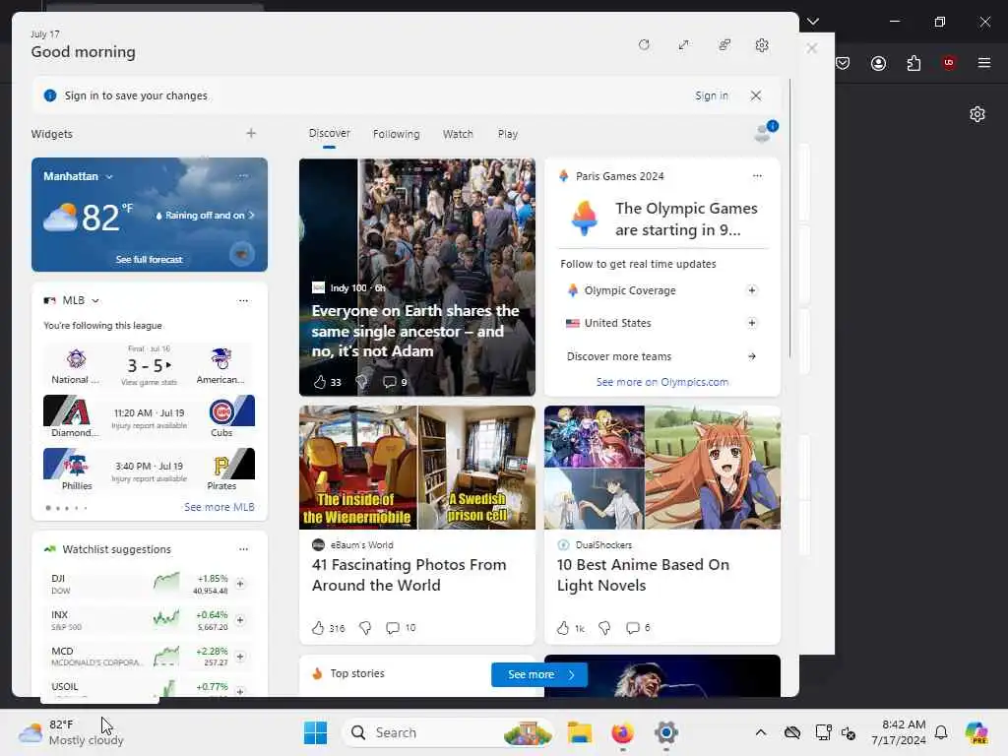
Task: Open notification bell in taskbar
Action: point(941,732)
